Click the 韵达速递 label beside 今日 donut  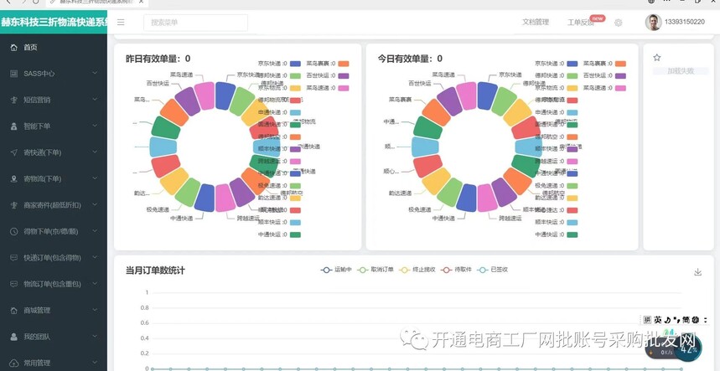pyautogui.click(x=400, y=193)
